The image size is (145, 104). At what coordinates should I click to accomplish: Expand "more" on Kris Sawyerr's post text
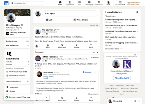(95, 41)
